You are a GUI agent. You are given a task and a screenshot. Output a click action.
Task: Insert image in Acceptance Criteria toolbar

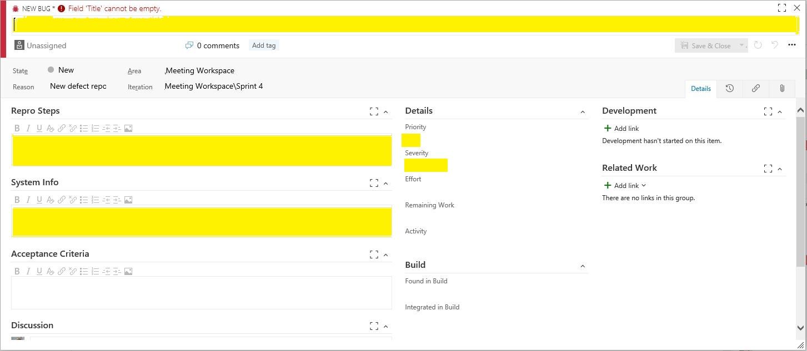pyautogui.click(x=128, y=271)
